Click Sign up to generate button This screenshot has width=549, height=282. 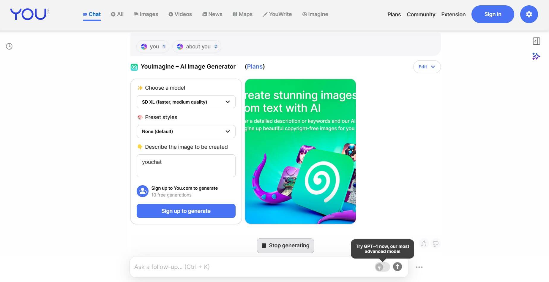coord(186,211)
